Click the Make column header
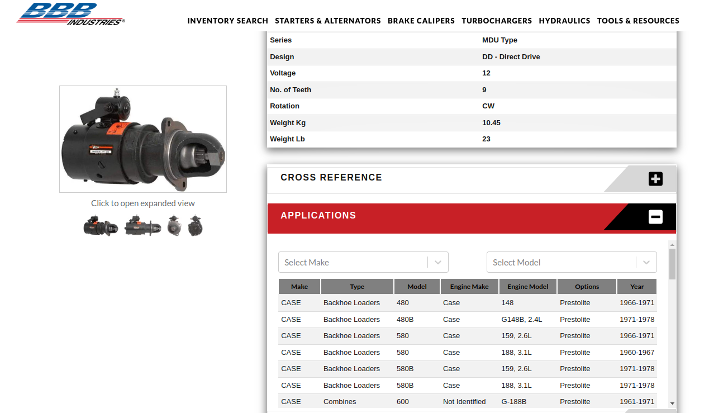The height and width of the screenshot is (413, 709). (299, 287)
